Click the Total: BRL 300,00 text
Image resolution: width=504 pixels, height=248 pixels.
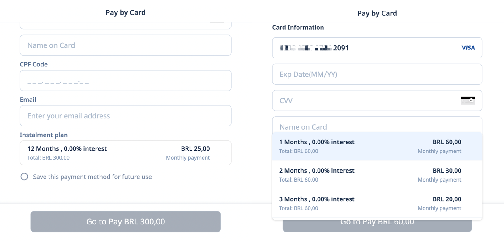(x=48, y=158)
